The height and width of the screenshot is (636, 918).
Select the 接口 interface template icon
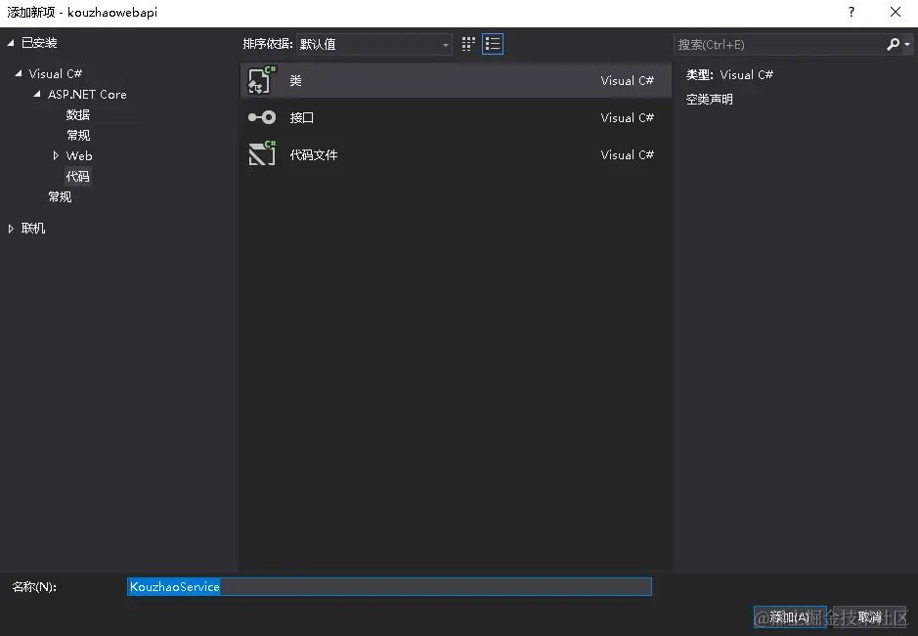point(262,117)
